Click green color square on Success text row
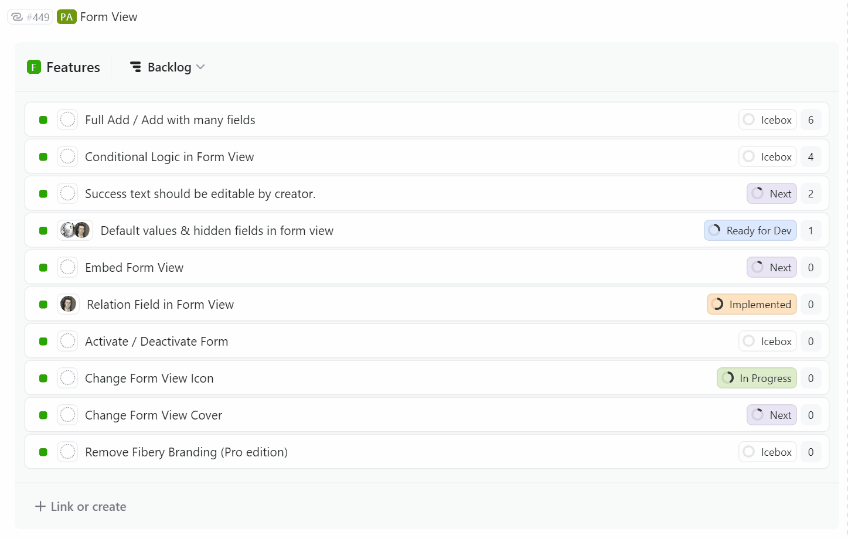 43,193
